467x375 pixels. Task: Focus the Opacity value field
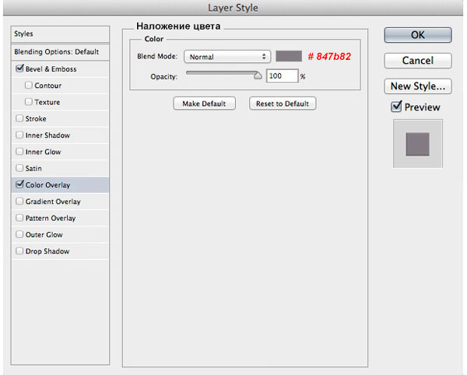click(x=282, y=76)
